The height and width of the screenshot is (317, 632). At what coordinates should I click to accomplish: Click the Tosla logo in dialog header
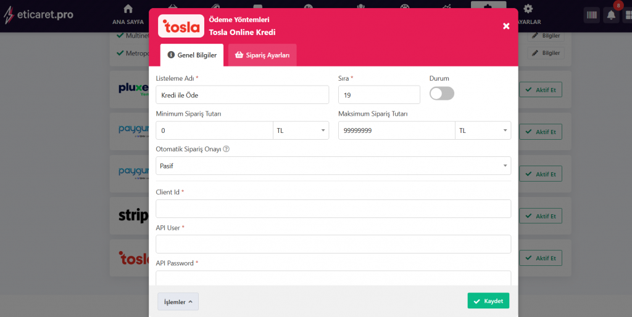tap(180, 26)
